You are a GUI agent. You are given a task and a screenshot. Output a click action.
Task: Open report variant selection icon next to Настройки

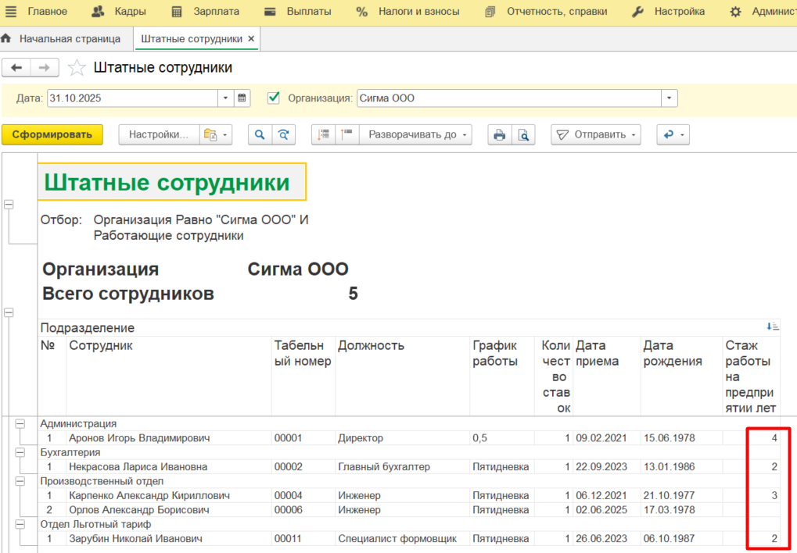tap(216, 135)
